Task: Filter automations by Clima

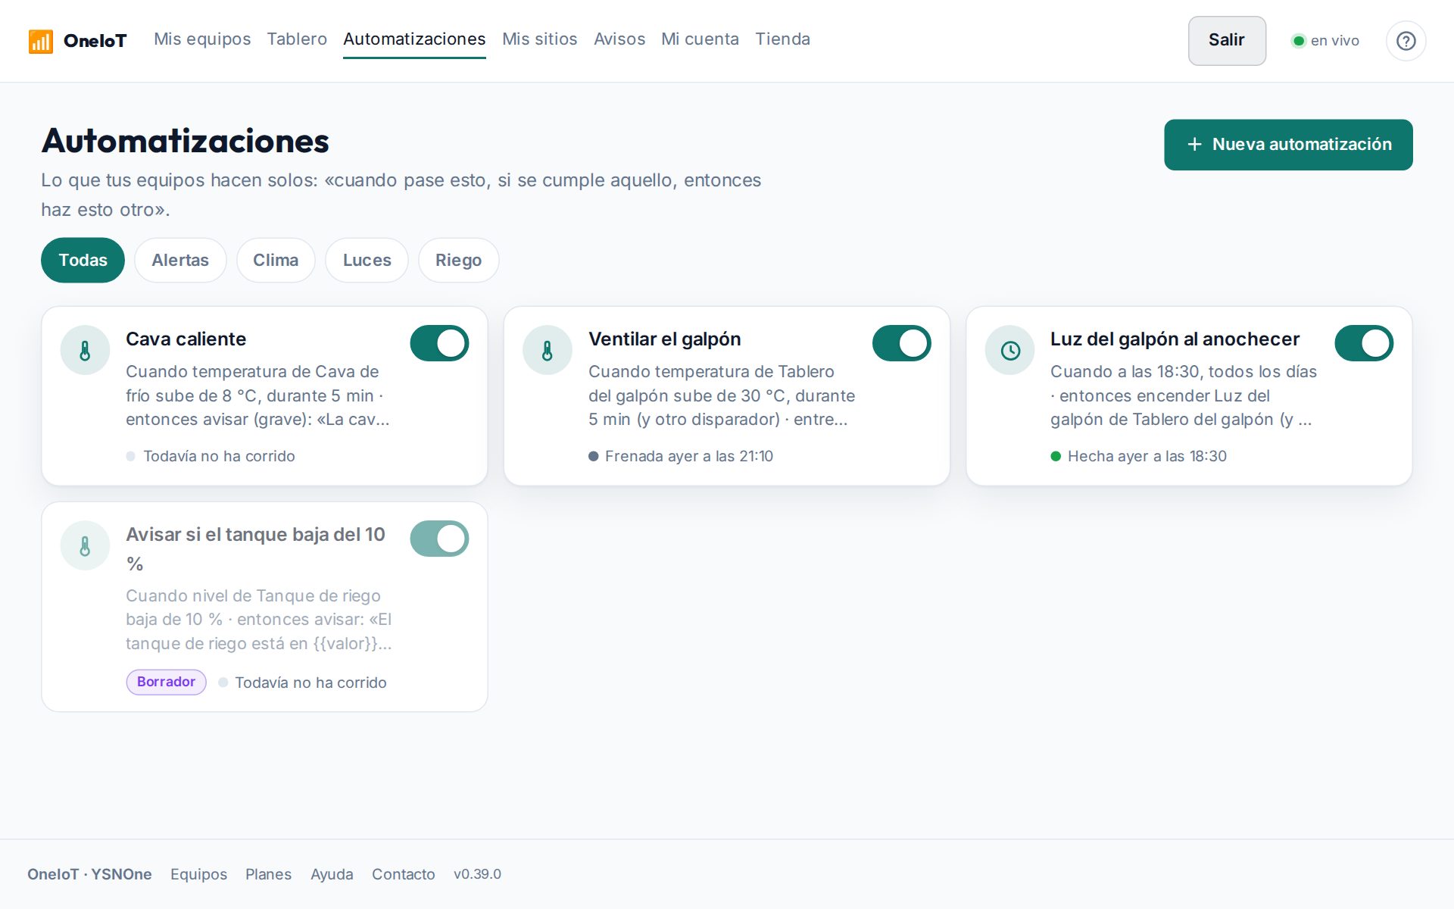Action: [x=276, y=261]
